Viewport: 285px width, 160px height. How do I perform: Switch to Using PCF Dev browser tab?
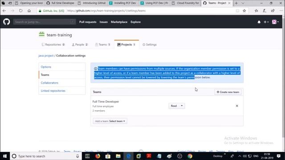point(155,3)
